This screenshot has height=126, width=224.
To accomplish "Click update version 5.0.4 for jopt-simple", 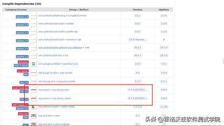I will pyautogui.click(x=164, y=73).
